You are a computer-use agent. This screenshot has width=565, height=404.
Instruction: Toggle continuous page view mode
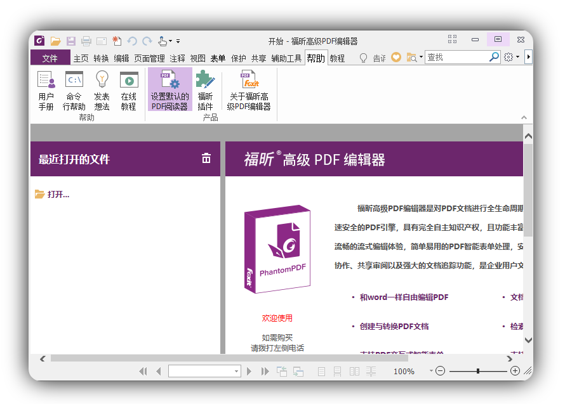pos(337,371)
